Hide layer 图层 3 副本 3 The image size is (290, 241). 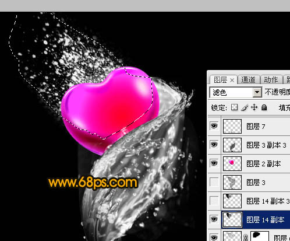click(x=214, y=145)
